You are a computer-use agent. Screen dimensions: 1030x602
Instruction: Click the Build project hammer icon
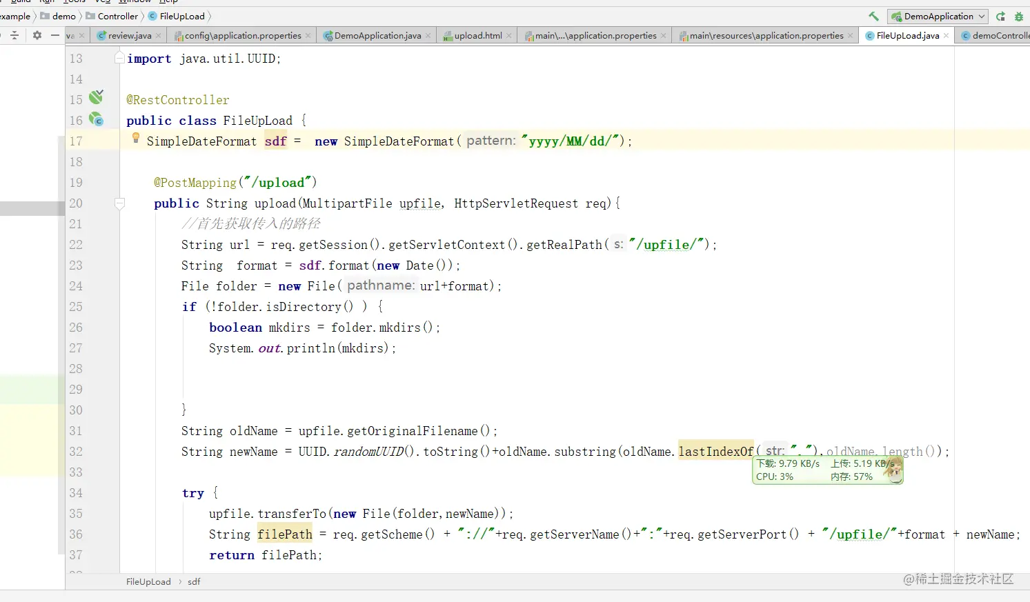[x=874, y=16]
